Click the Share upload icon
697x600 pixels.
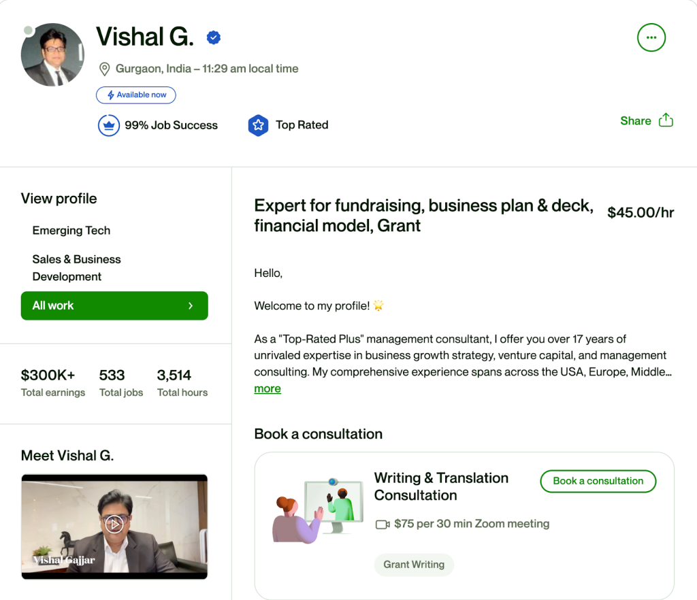(666, 121)
